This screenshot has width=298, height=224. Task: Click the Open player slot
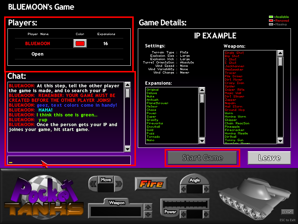(38, 54)
